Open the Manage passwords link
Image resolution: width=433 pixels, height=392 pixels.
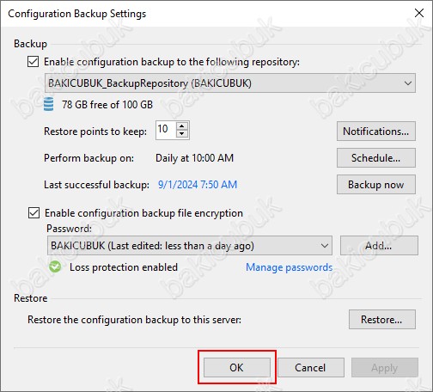pyautogui.click(x=290, y=267)
